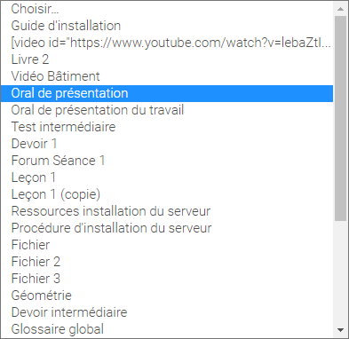349x339 pixels.
Task: Select the video id YouTube option
Action: (x=167, y=43)
